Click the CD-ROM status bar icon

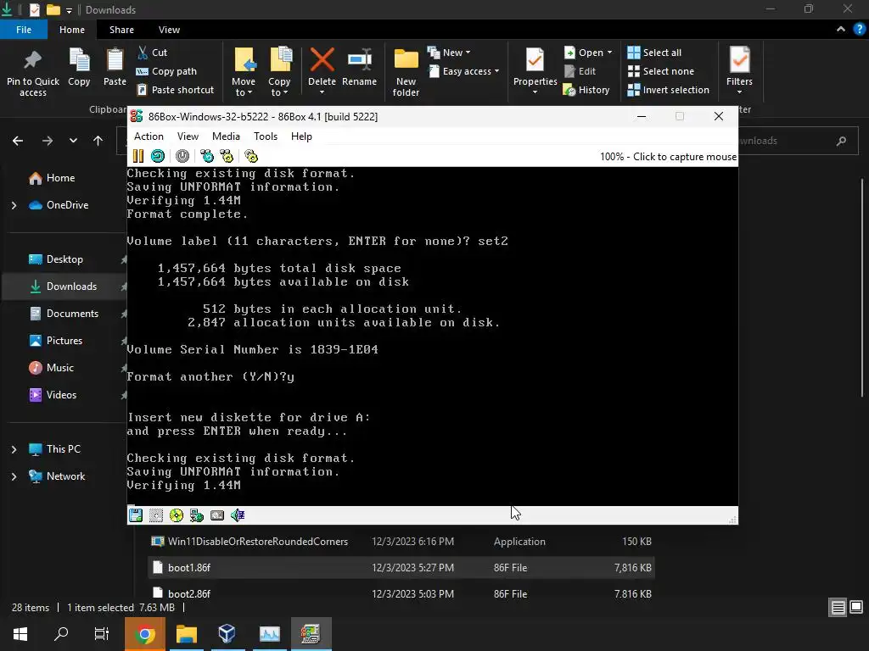coord(177,515)
